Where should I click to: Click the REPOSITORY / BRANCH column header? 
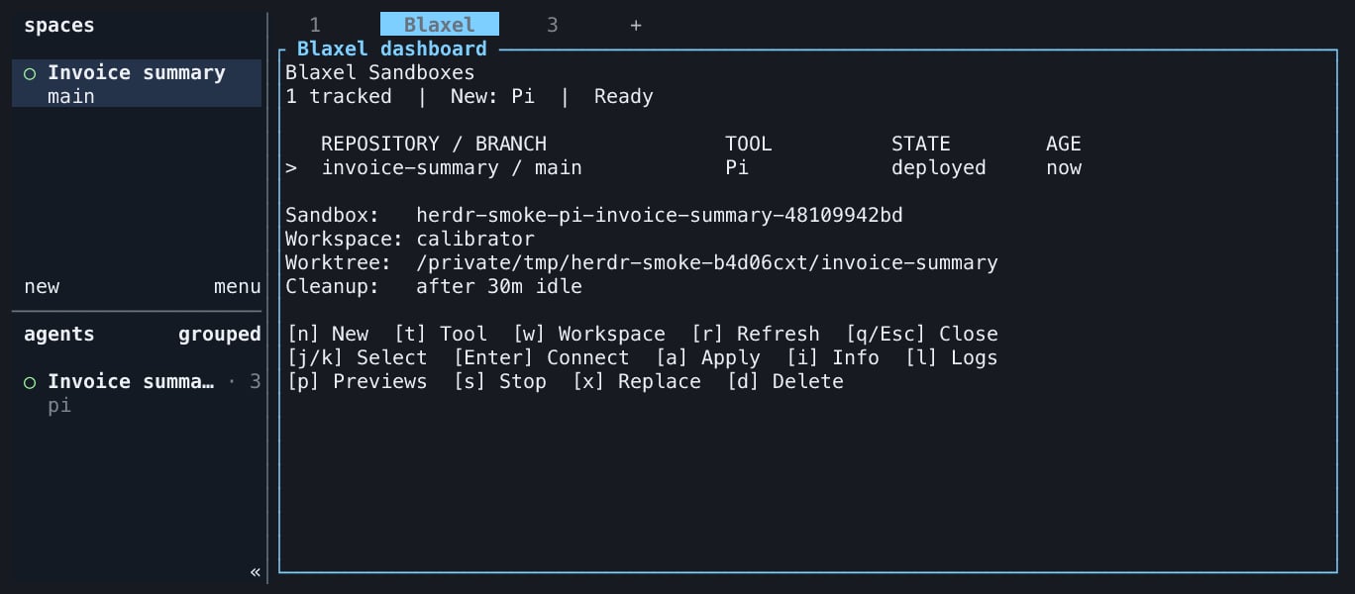coord(434,145)
